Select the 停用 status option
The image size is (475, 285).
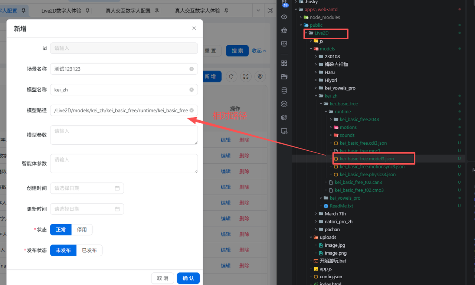(x=82, y=230)
